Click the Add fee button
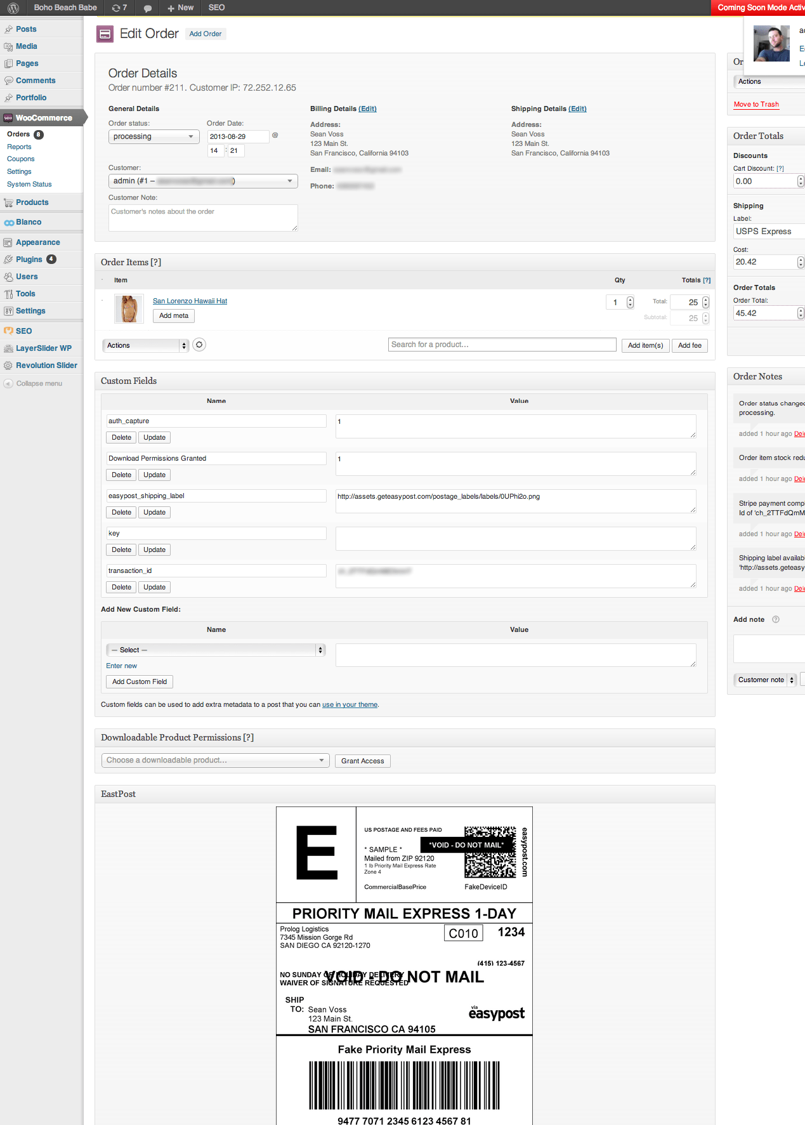The image size is (805, 1125). pos(690,345)
